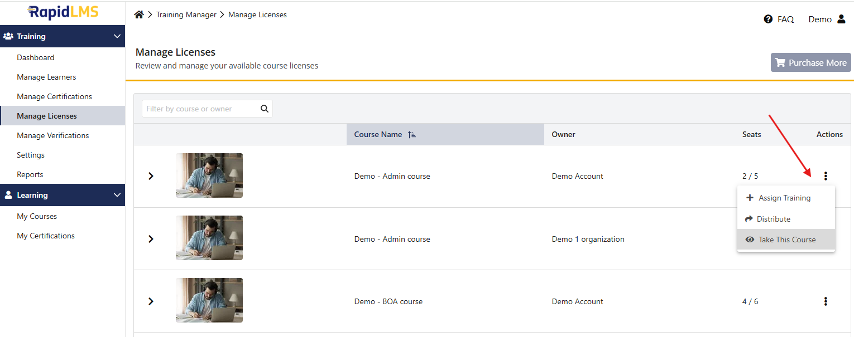Click thumbnail of the Demo Account Admin course

click(209, 175)
